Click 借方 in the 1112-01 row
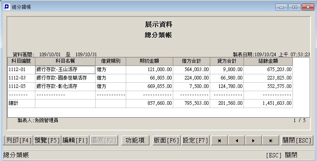 click(110, 70)
